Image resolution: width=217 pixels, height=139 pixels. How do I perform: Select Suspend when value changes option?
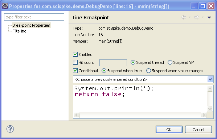click(148, 71)
